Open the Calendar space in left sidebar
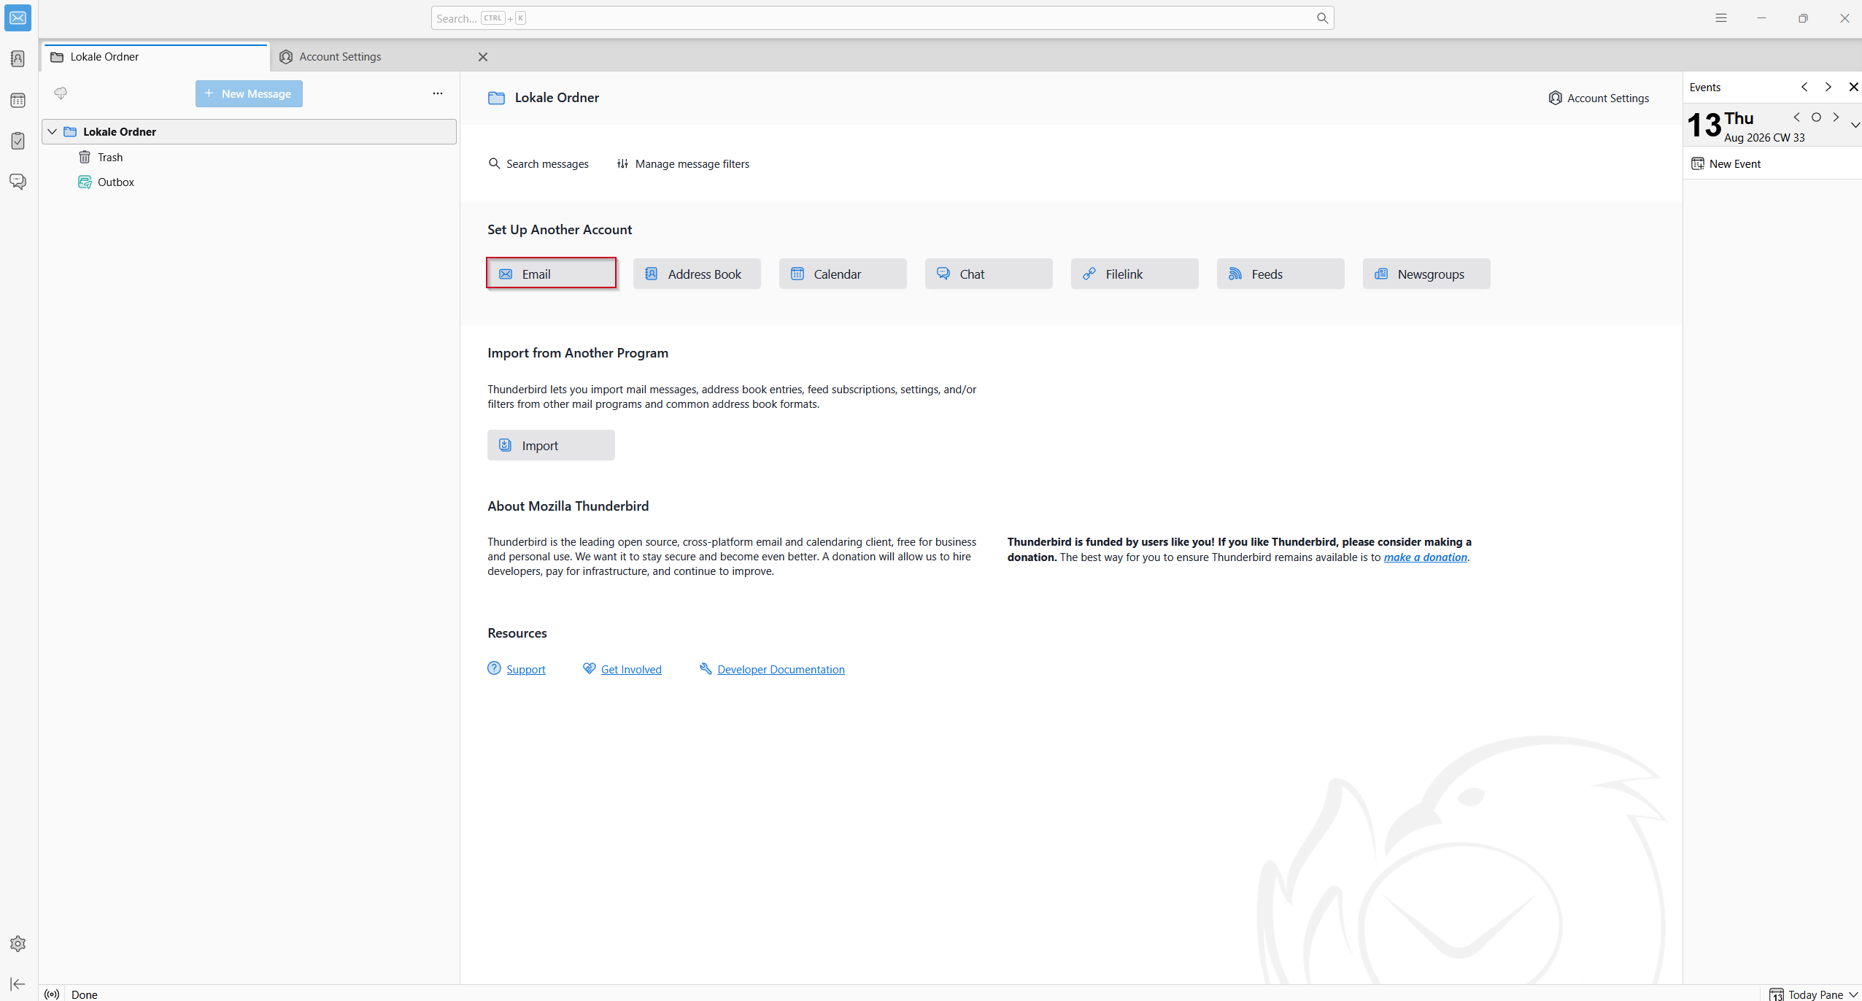 coord(18,100)
